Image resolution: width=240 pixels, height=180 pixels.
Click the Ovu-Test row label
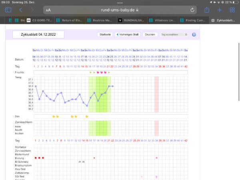coord(20,169)
